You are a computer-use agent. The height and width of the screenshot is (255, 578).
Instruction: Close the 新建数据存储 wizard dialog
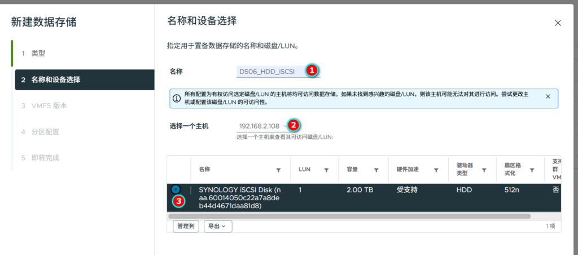click(558, 23)
